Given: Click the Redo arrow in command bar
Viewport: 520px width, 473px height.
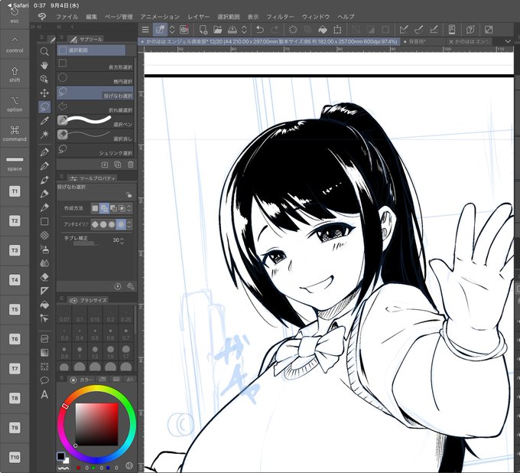Looking at the screenshot, I should pyautogui.click(x=275, y=30).
